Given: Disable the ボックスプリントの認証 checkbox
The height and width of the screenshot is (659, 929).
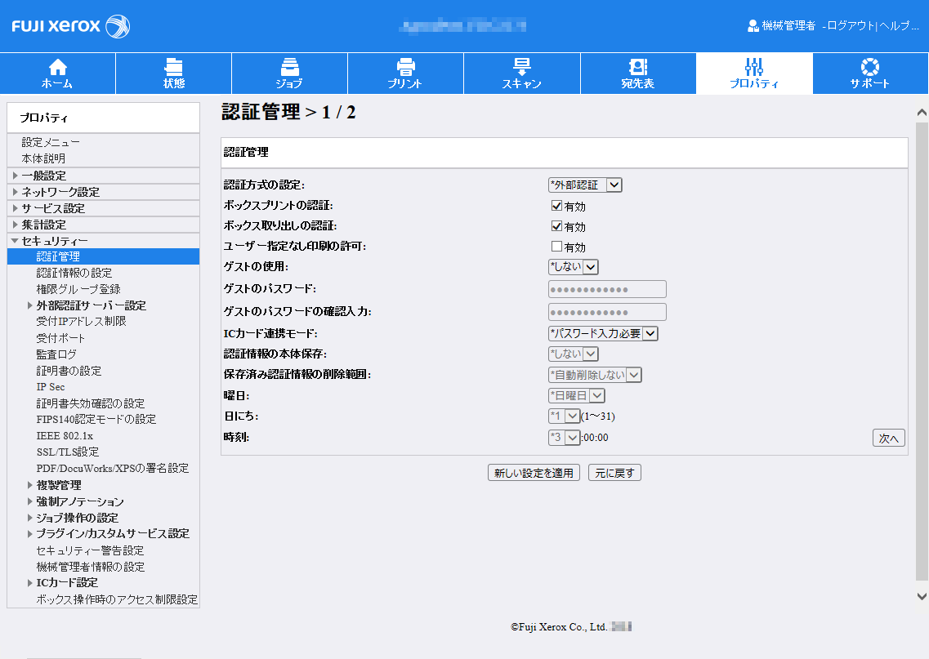Looking at the screenshot, I should click(x=557, y=204).
